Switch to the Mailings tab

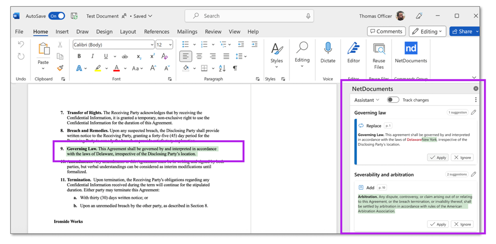coord(187,31)
